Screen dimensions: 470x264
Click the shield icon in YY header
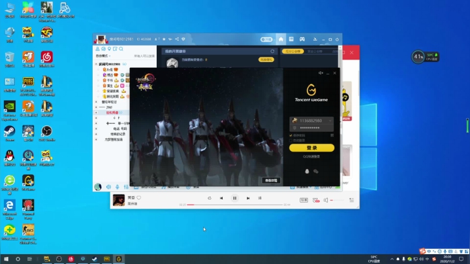pyautogui.click(x=183, y=39)
